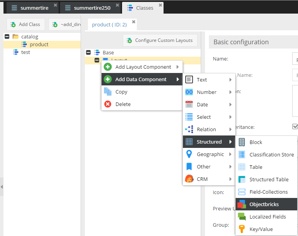Click inside the Name input field
This screenshot has height=236, width=298.
tap(295, 59)
